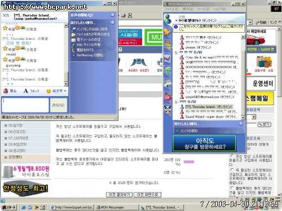This screenshot has width=282, height=211.
Task: Click the '이전 화면으로' button on web page
Action: (x=147, y=195)
